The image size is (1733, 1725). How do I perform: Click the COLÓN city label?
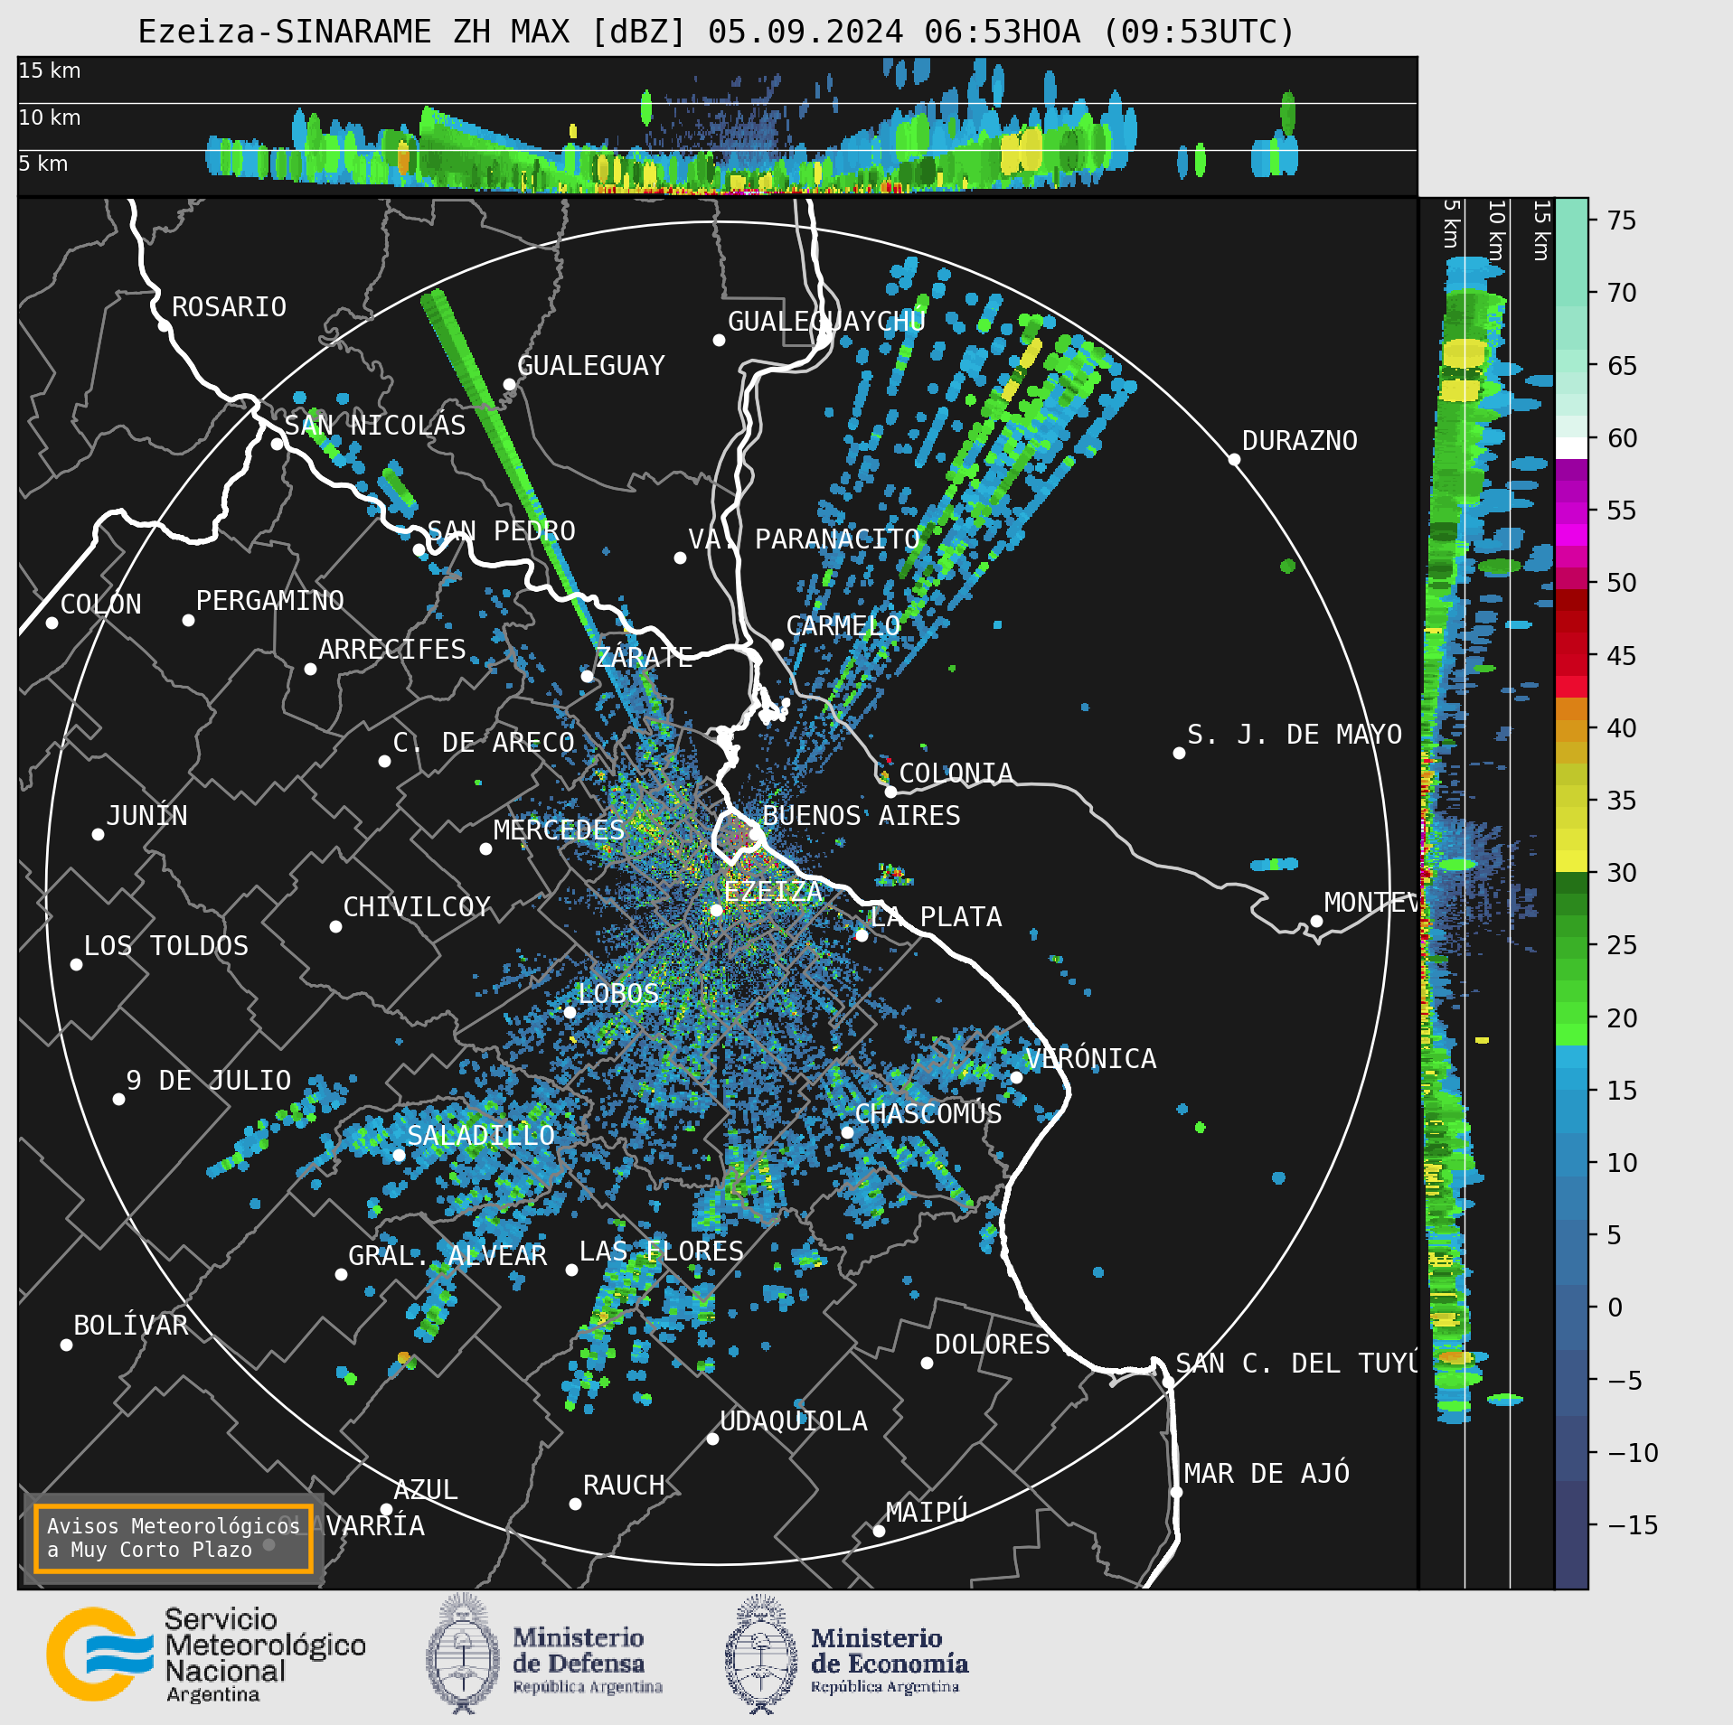pos(101,604)
